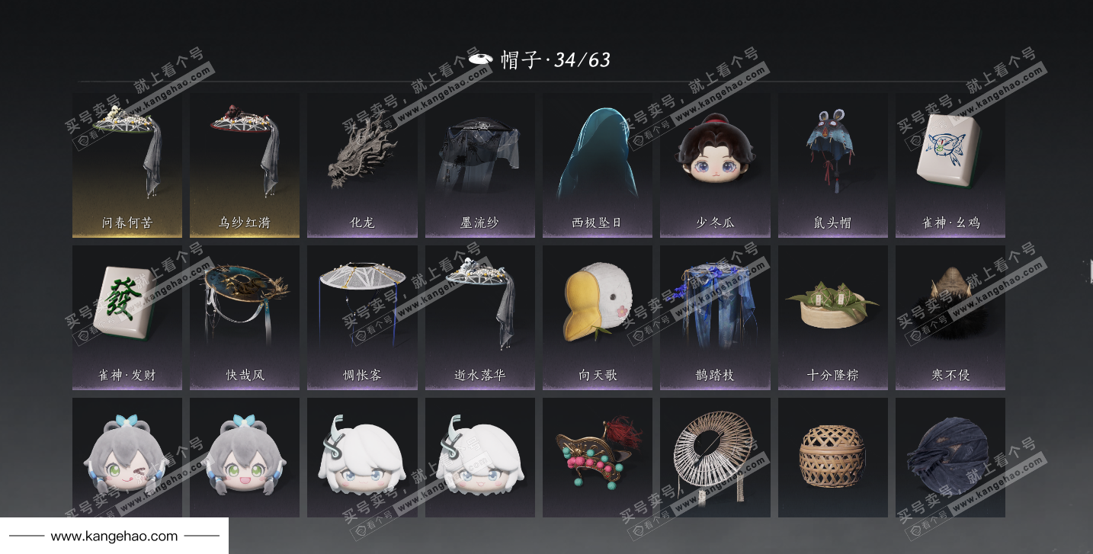Select the red tassel beaded headdress
This screenshot has height=554, width=1093.
coord(598,457)
